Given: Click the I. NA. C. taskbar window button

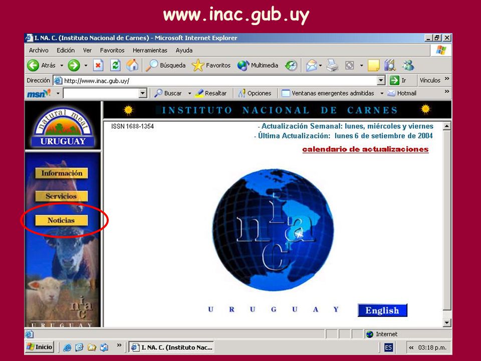Looking at the screenshot, I should 171,347.
